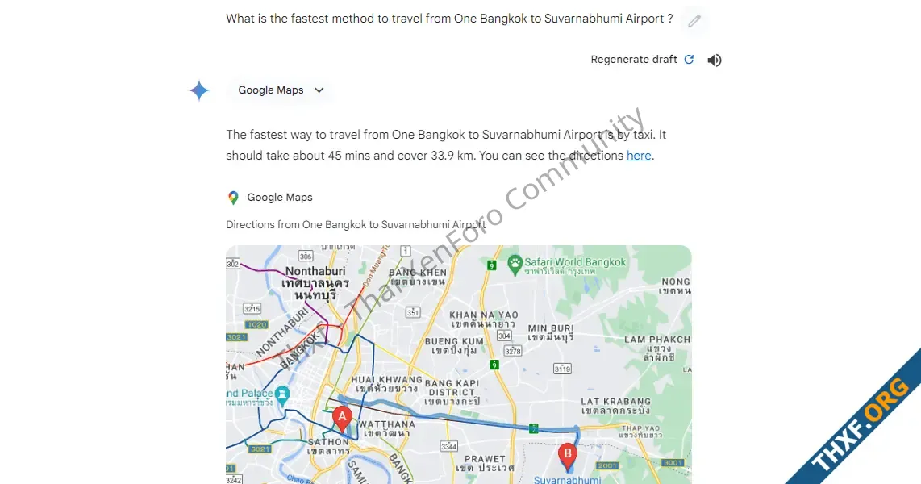Screen dimensions: 921x484
Task: Open the directions 'here' link
Action: coord(639,156)
